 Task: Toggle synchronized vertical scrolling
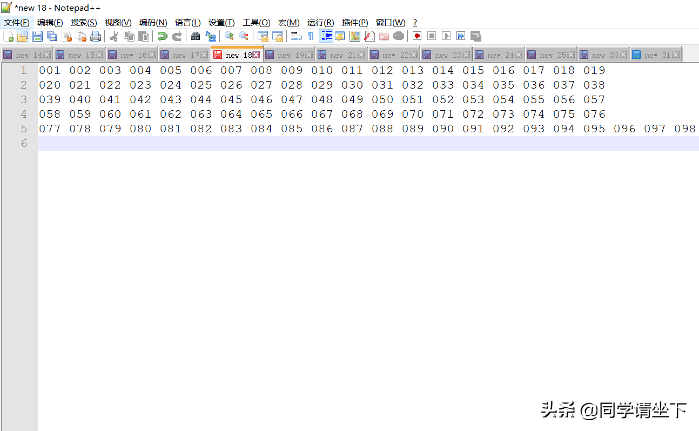(x=263, y=36)
